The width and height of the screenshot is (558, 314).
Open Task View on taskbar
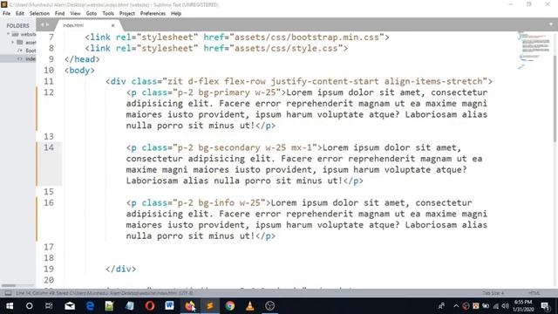pos(49,306)
